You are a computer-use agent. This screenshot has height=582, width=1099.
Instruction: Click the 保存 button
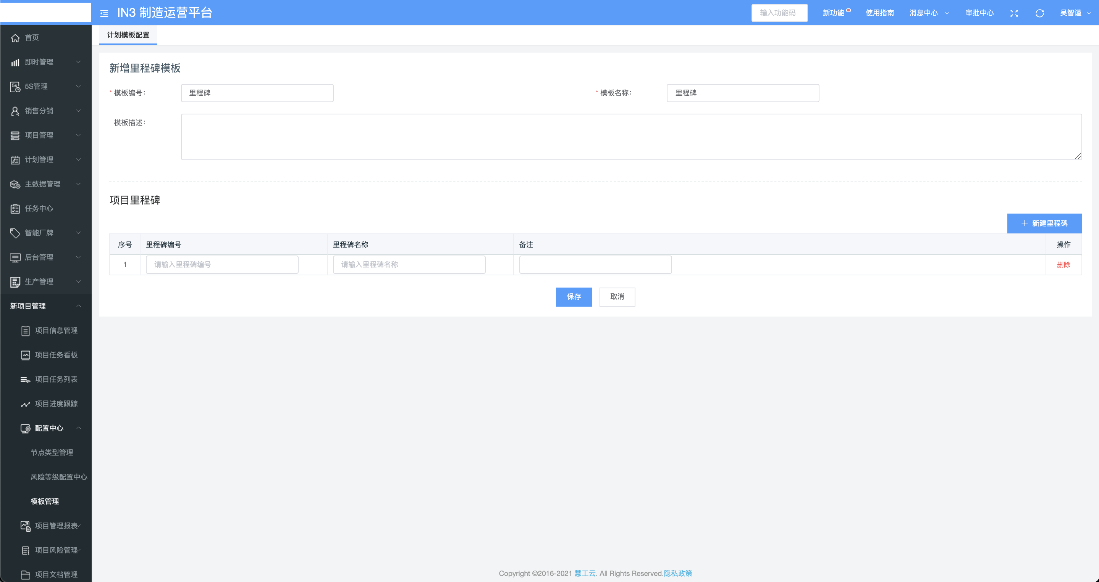[574, 297]
